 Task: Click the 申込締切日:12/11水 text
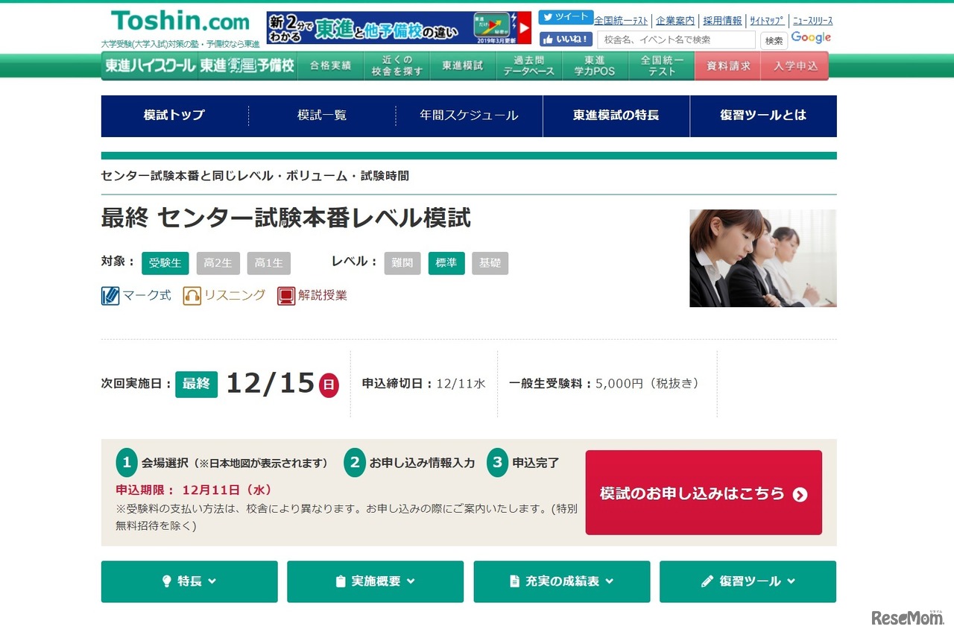(x=423, y=384)
